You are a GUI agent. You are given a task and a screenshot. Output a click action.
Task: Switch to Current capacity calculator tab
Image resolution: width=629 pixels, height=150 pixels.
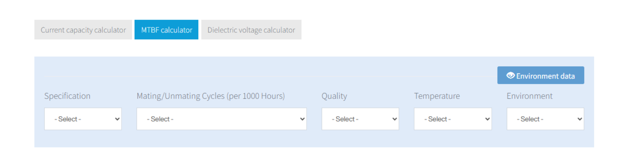coord(83,30)
